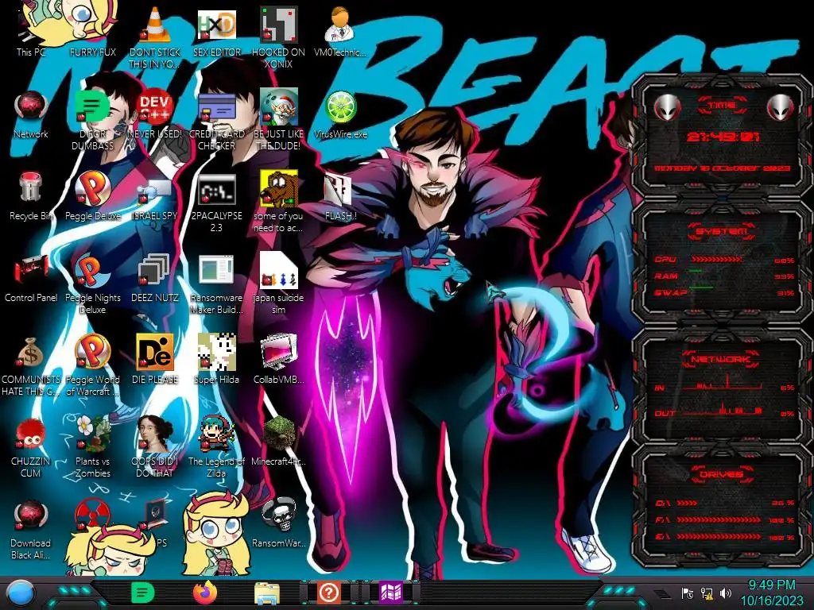Open the FLASH ! shortcut
Screen dimensions: 814x610
coord(340,196)
